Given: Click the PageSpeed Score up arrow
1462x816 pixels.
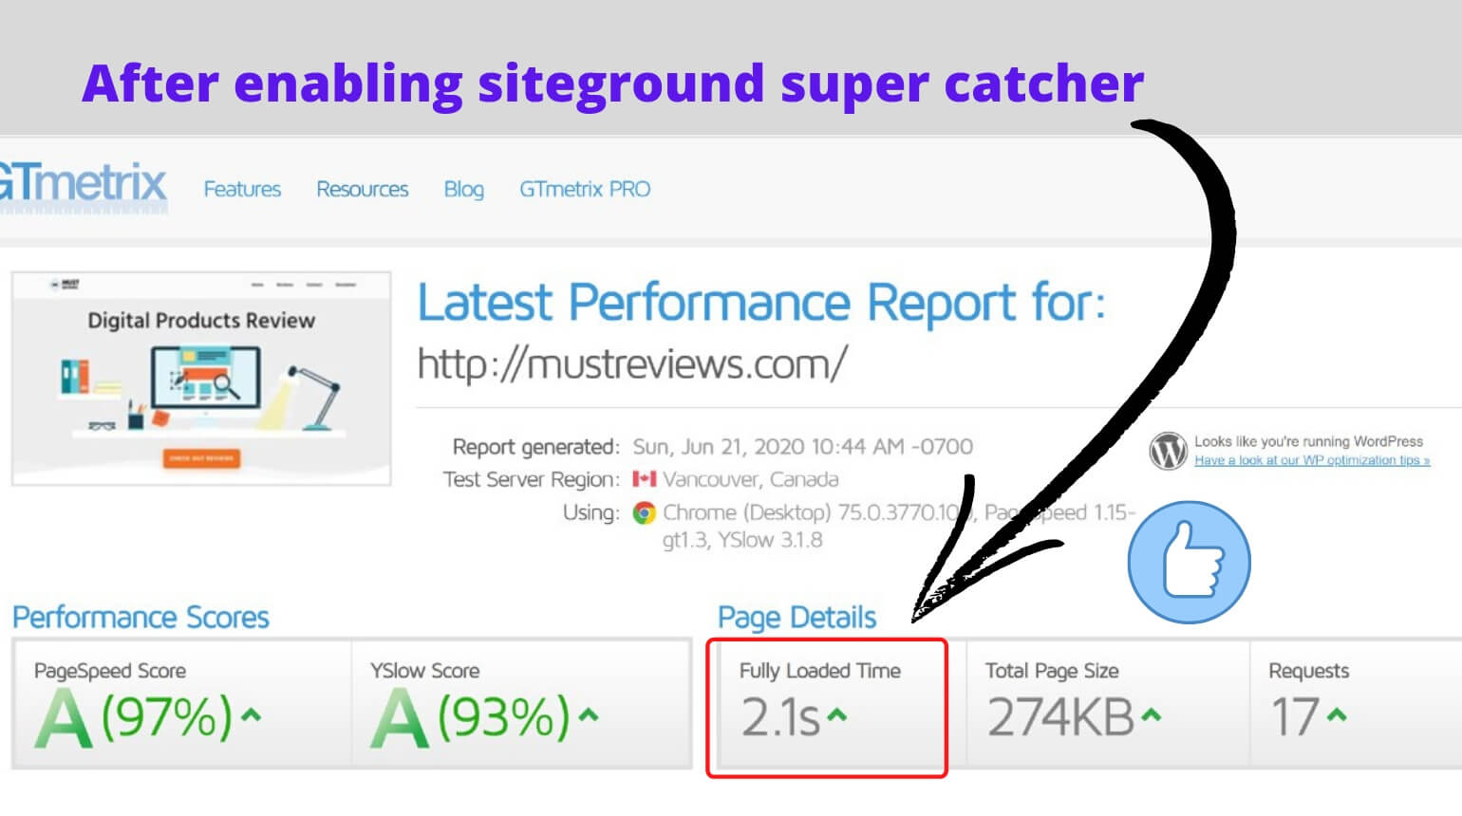Looking at the screenshot, I should point(251,714).
